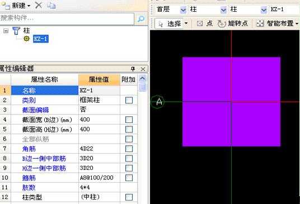Click the (中柱) column type value
Image resolution: width=300 pixels, height=204 pixels.
click(x=99, y=197)
